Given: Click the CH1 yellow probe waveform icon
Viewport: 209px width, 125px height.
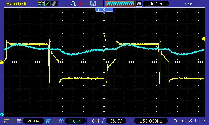Looking at the screenshot, I should (x=19, y=121).
